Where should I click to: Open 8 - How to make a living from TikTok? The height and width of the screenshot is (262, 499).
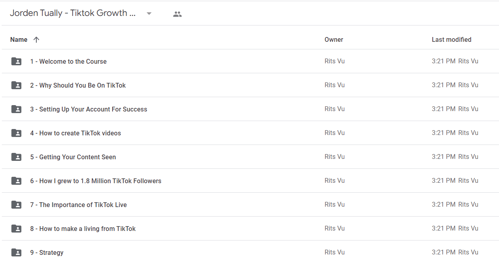pyautogui.click(x=83, y=229)
